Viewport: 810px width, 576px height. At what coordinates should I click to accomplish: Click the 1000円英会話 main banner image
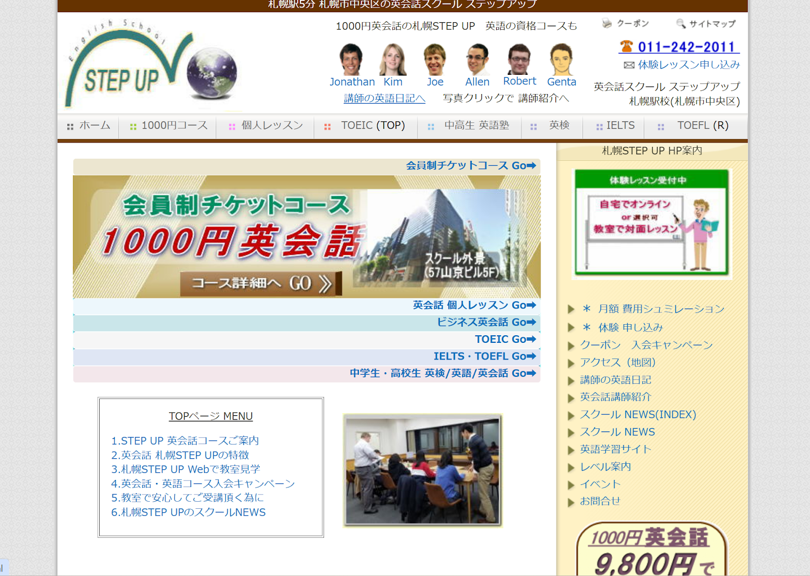[x=307, y=237]
